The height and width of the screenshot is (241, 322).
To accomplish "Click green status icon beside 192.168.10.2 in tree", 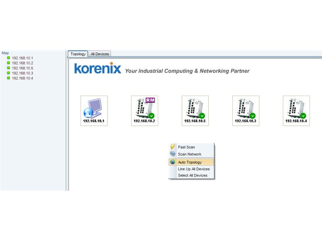I will 8,63.
